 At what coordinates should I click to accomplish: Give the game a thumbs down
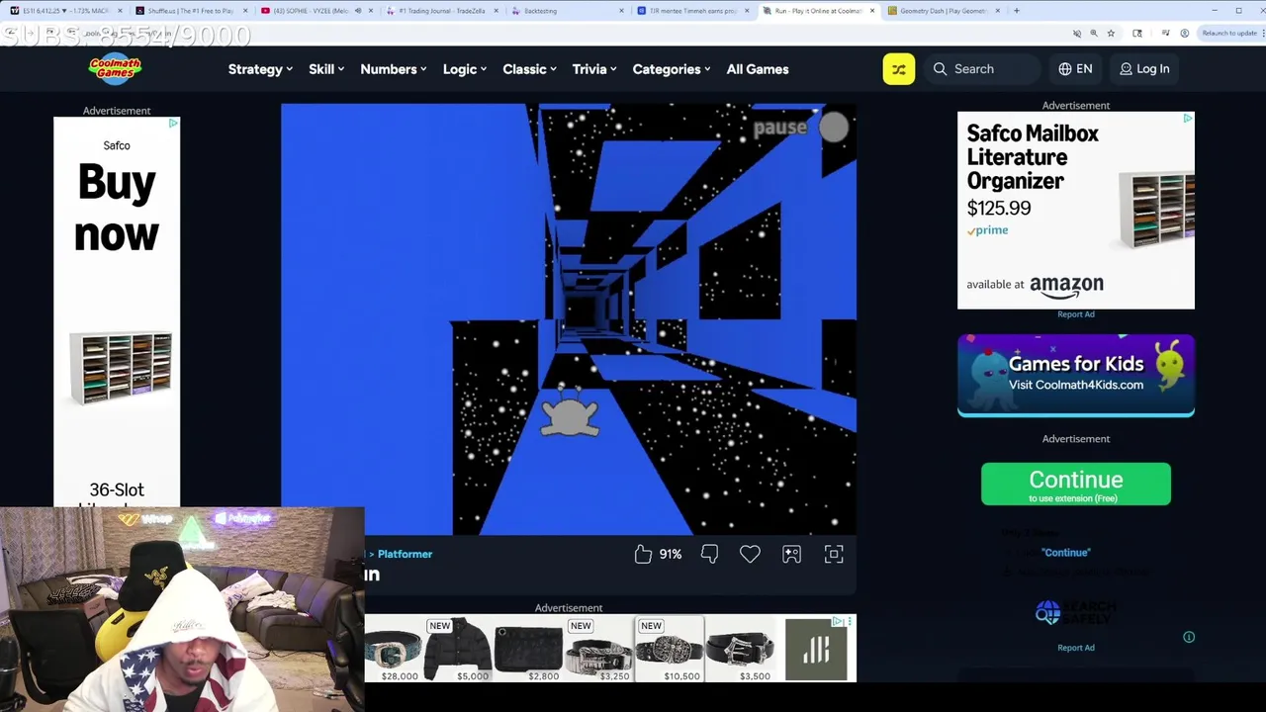coord(709,555)
